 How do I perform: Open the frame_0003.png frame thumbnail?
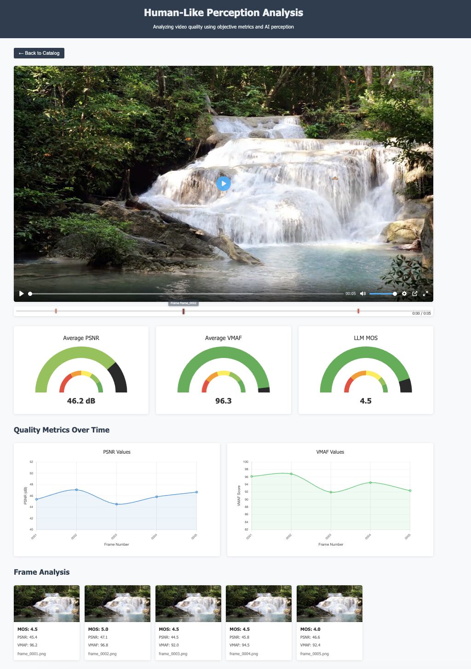[188, 603]
